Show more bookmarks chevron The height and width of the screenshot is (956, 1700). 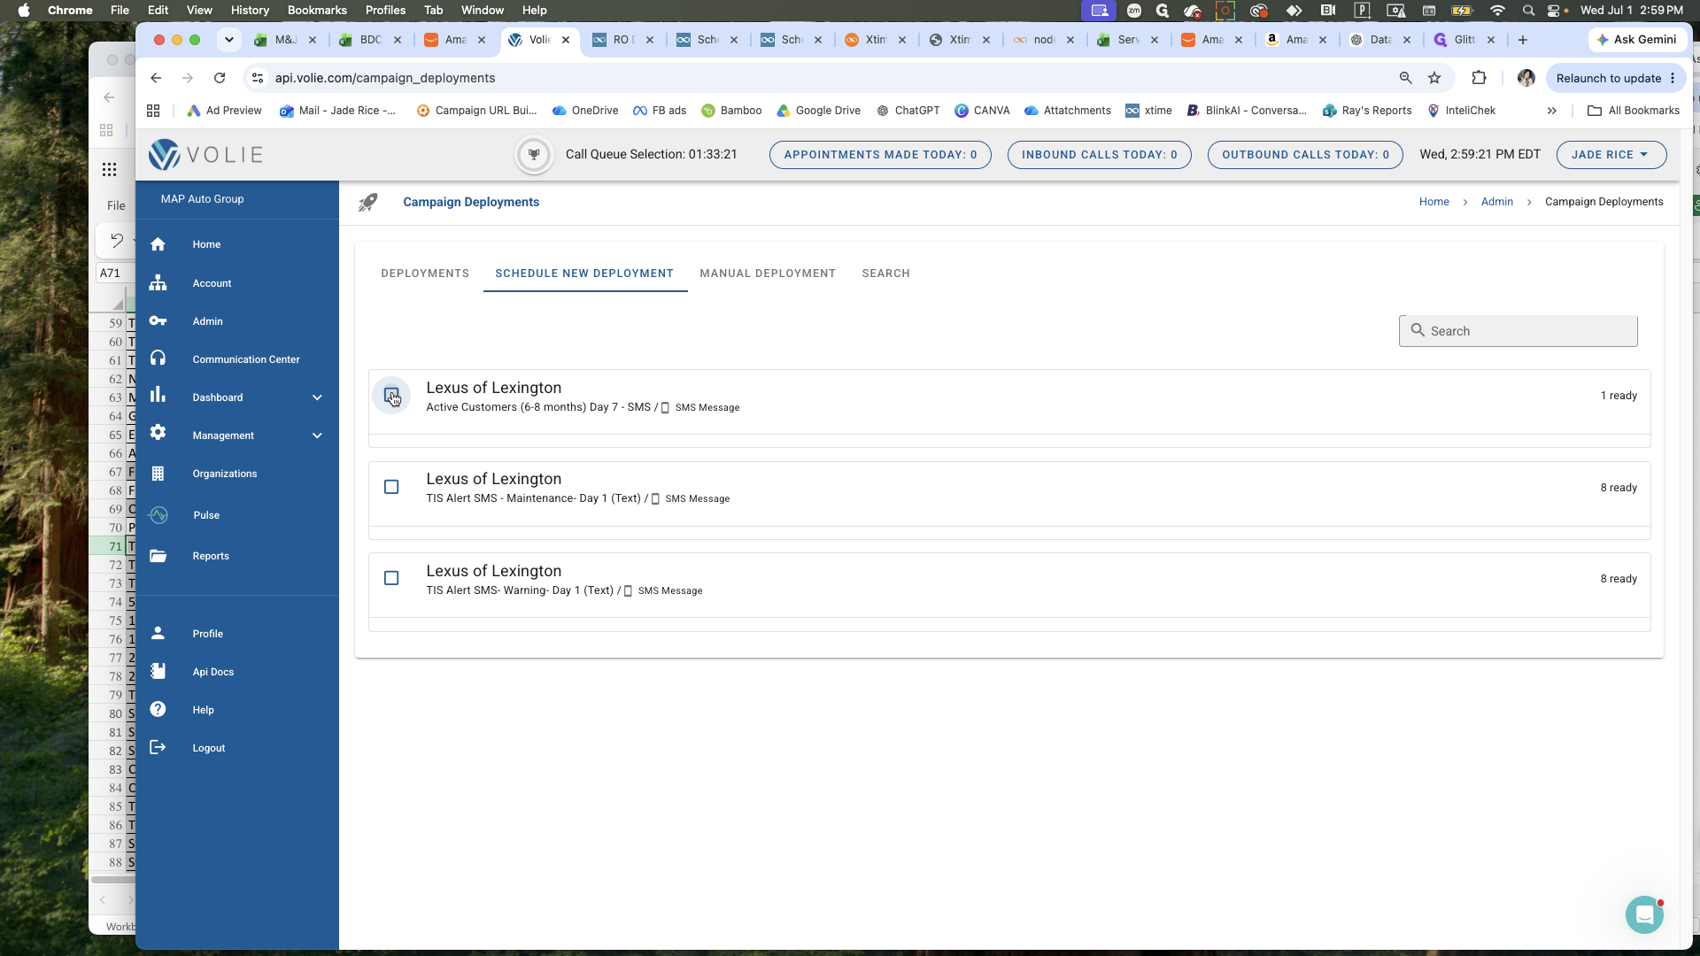tap(1551, 111)
